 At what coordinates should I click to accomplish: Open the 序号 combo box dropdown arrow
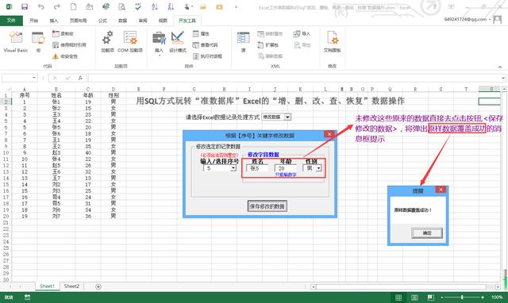233,168
